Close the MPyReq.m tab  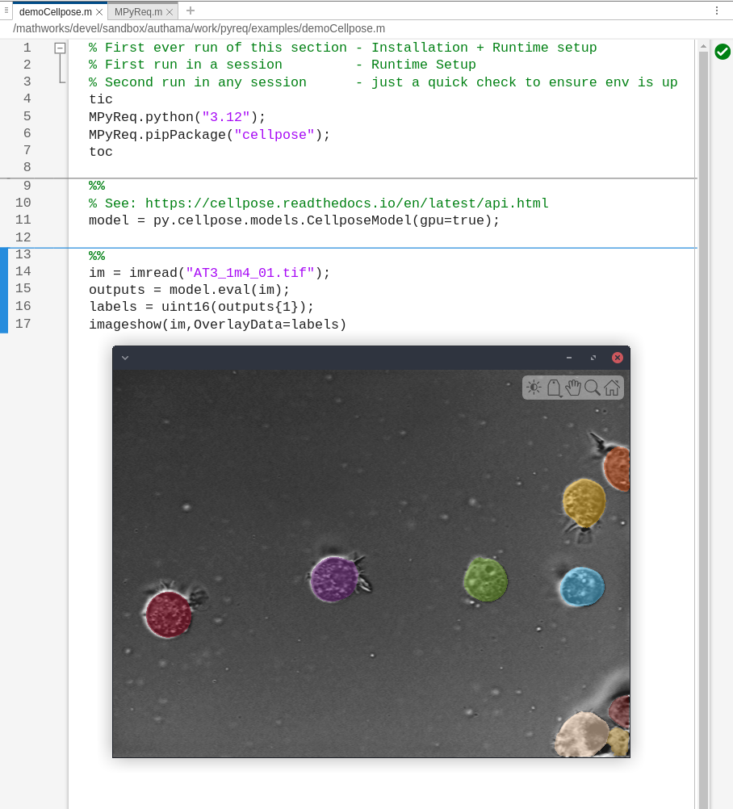170,12
